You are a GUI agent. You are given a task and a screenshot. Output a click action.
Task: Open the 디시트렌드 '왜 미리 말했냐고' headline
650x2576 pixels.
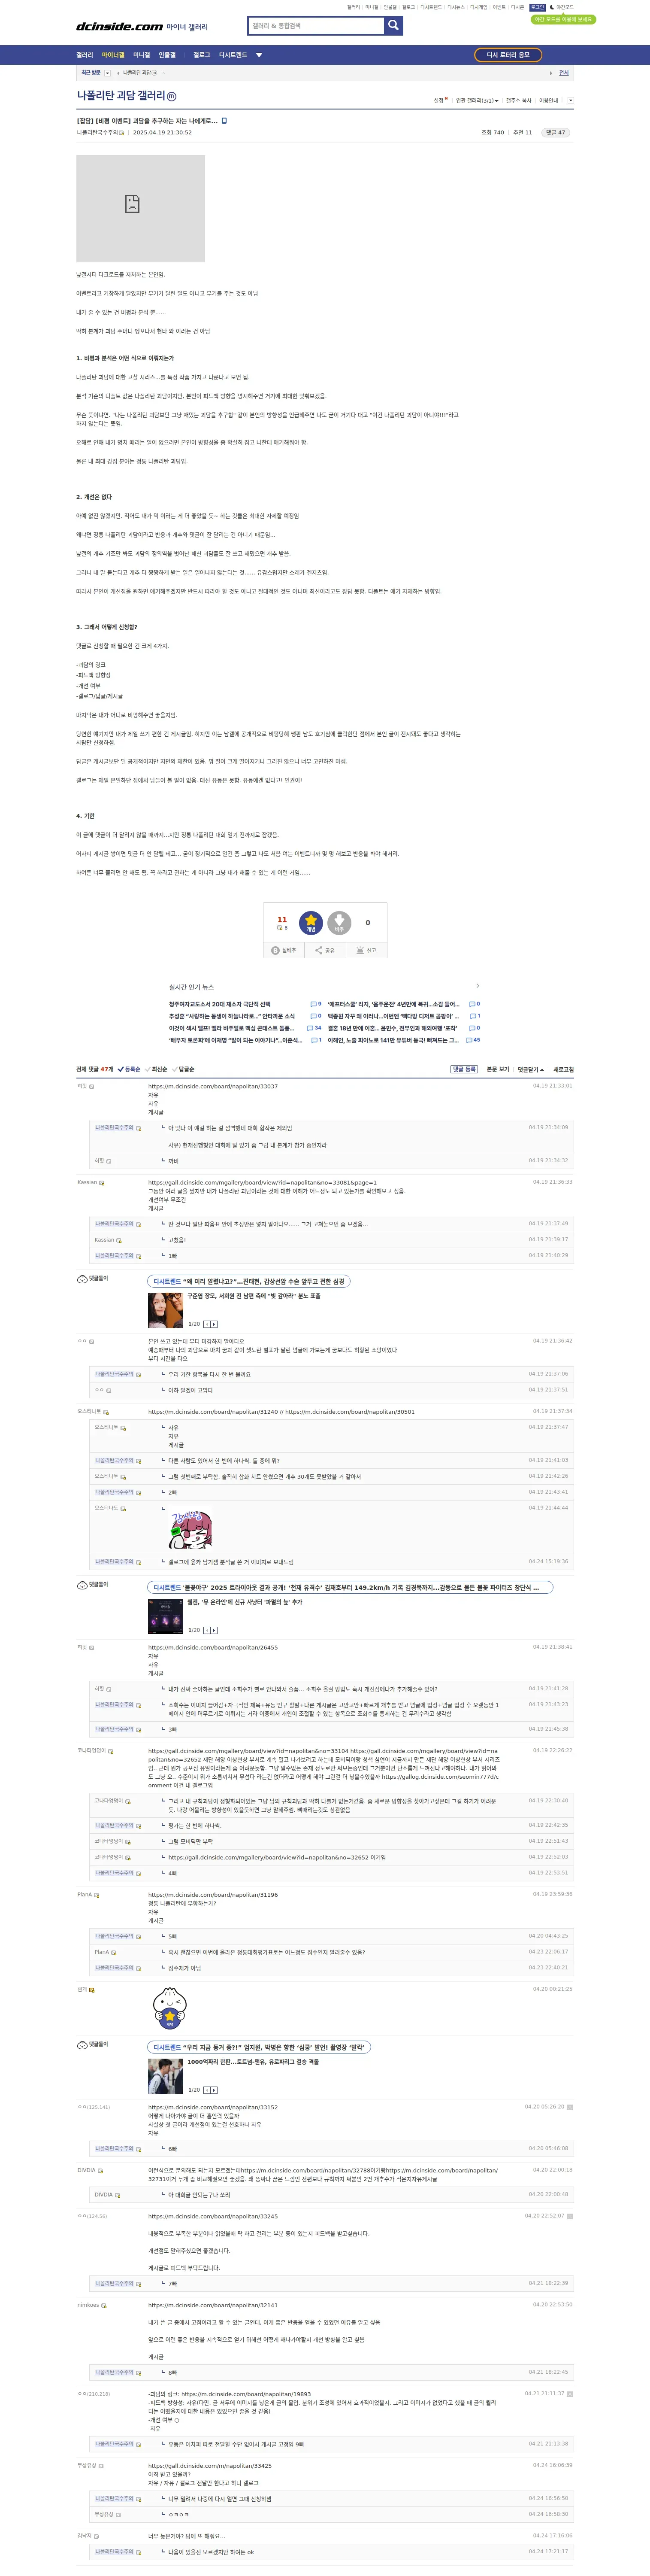click(x=249, y=1281)
